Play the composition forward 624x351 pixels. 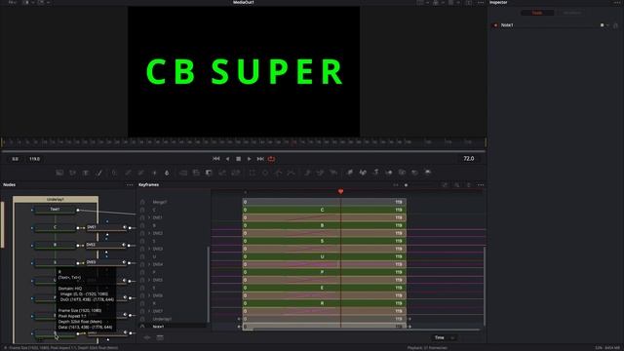click(x=250, y=159)
